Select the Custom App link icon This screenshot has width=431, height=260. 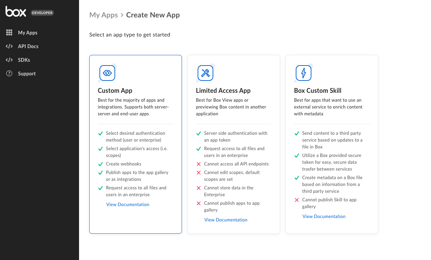[107, 73]
